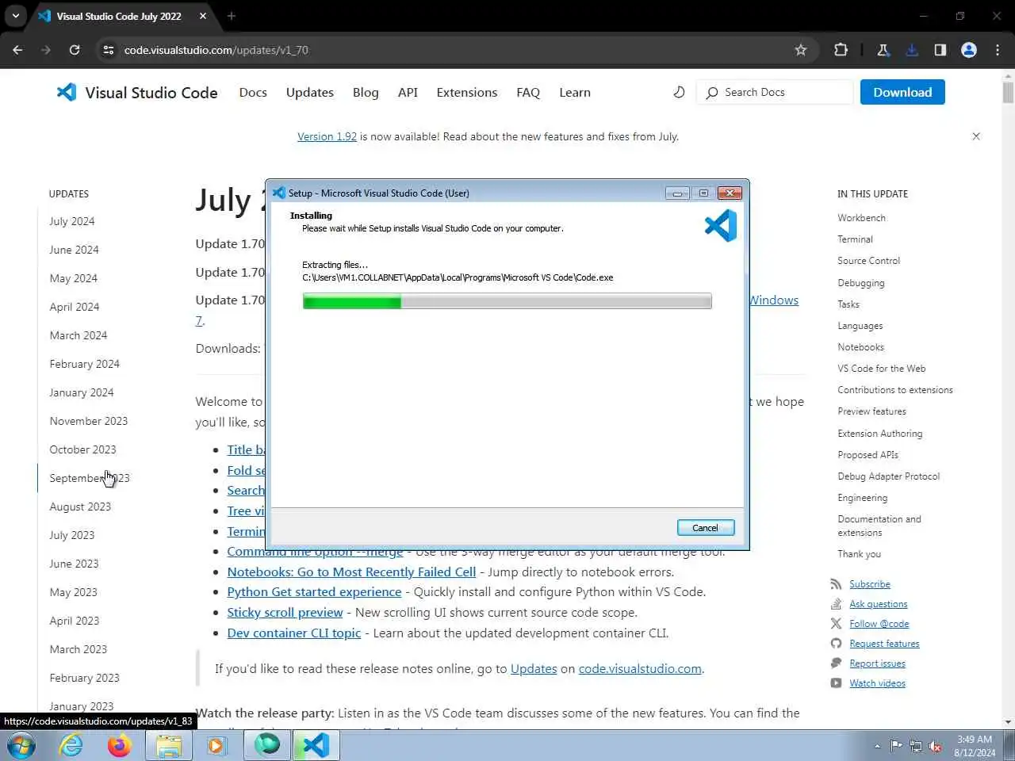Jump to Debug Adapter Protocol section
This screenshot has height=761, width=1015.
coord(889,476)
